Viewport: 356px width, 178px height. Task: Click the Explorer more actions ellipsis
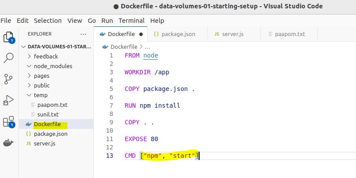coord(83,34)
